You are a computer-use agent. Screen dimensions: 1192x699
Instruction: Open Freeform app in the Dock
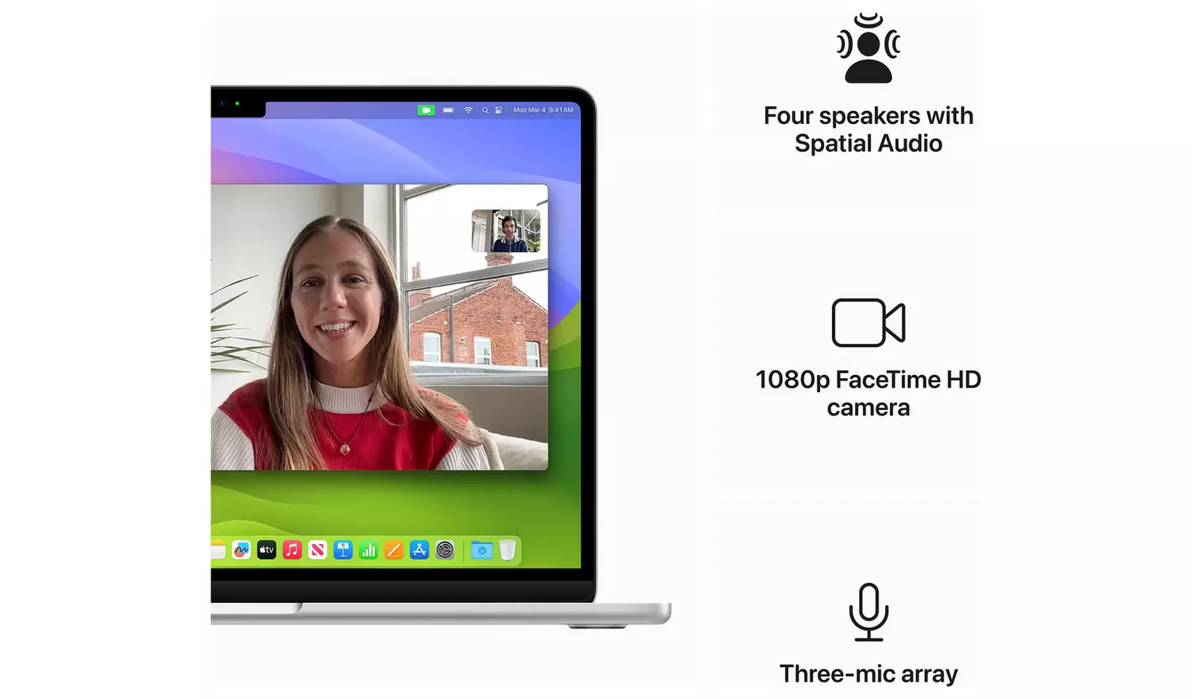pyautogui.click(x=241, y=550)
